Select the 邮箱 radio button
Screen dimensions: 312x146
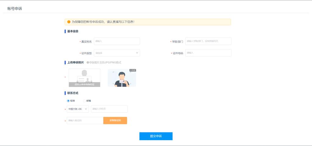(x=84, y=101)
